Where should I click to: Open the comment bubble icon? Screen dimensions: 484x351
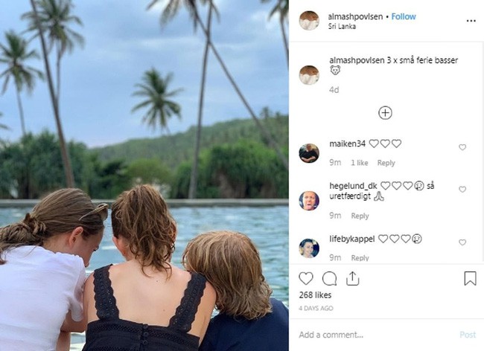tap(329, 278)
